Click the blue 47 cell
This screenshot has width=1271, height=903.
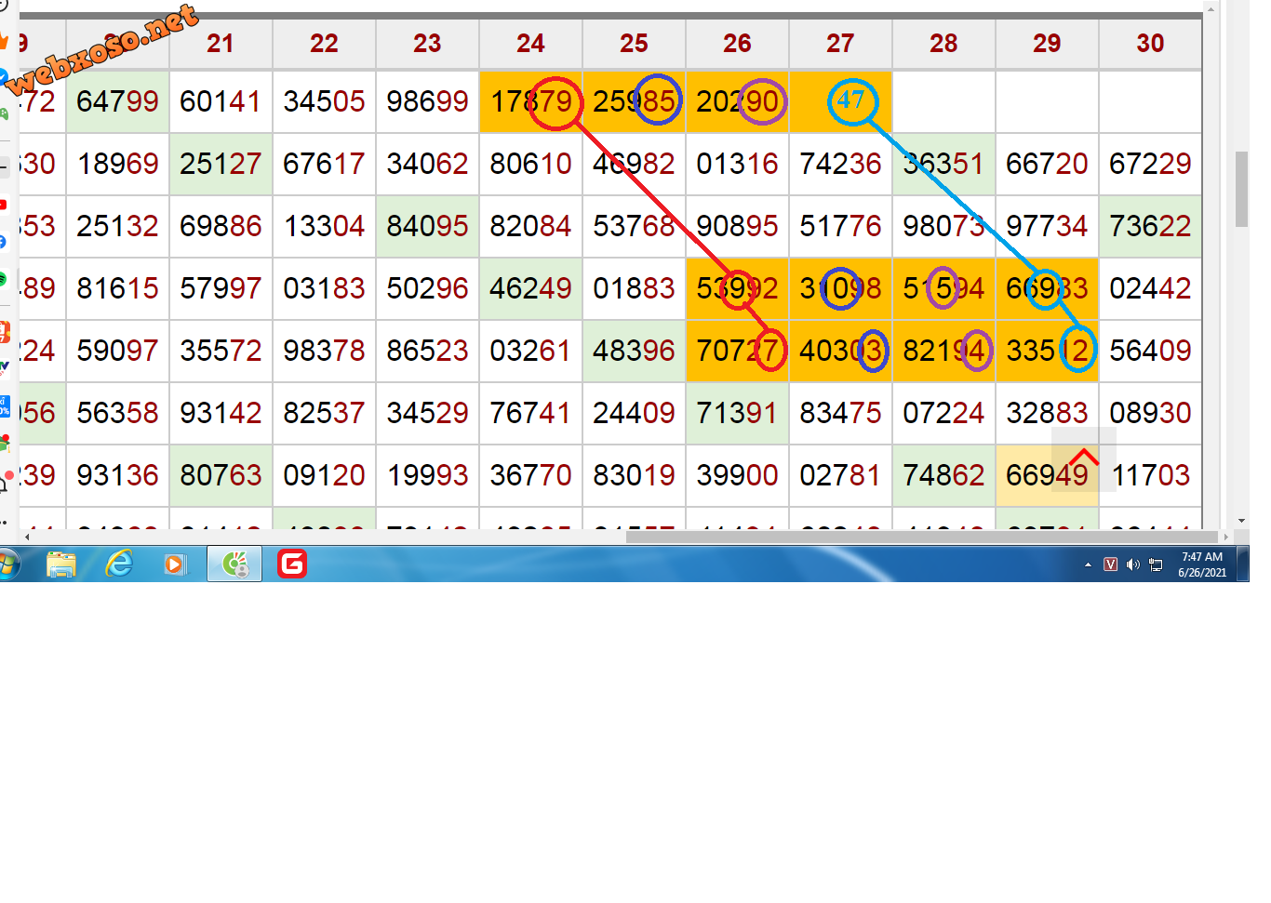coord(840,101)
